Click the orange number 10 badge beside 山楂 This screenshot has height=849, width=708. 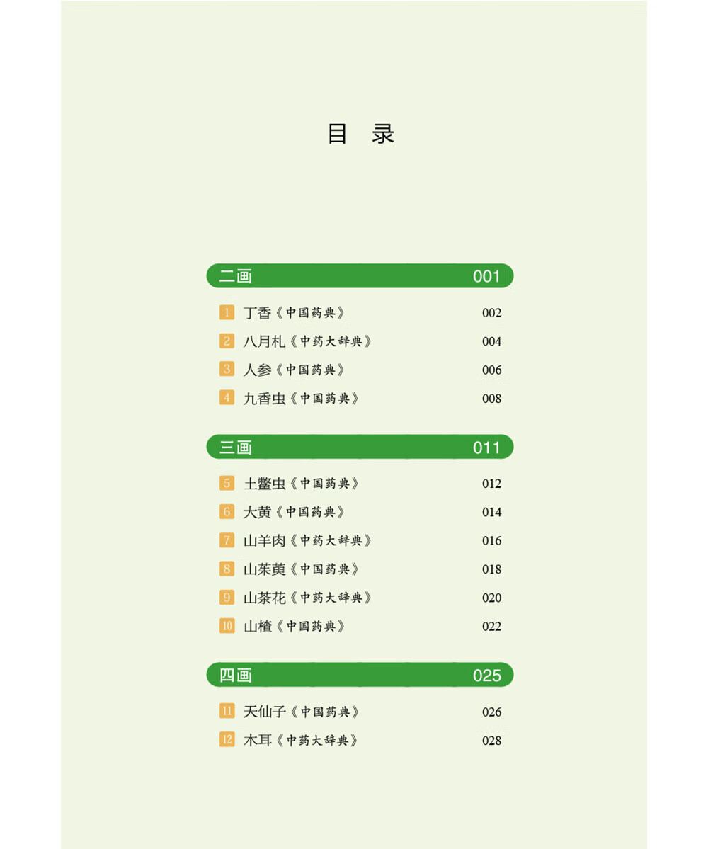227,626
